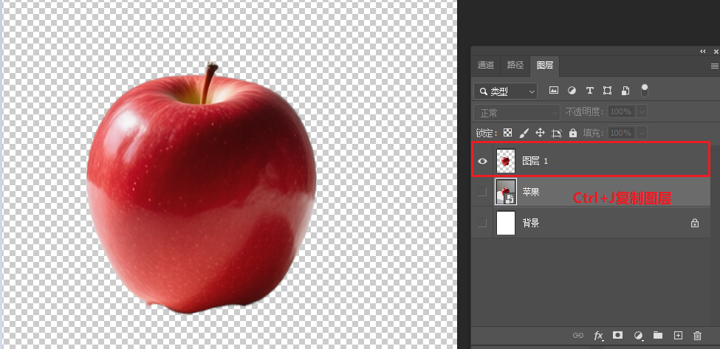Collapse the panel with double-arrow icon
This screenshot has width=720, height=349.
(702, 52)
